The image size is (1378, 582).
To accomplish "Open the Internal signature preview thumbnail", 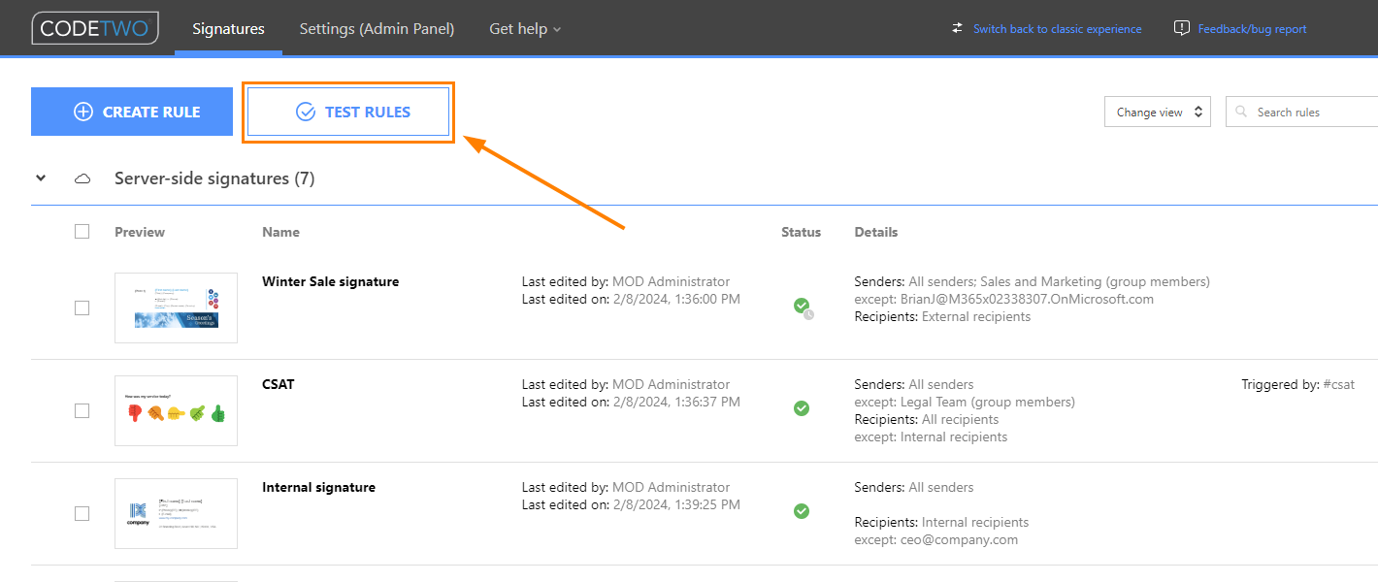I will point(176,513).
